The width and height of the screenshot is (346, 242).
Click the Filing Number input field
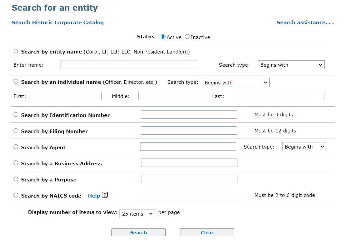click(189, 131)
